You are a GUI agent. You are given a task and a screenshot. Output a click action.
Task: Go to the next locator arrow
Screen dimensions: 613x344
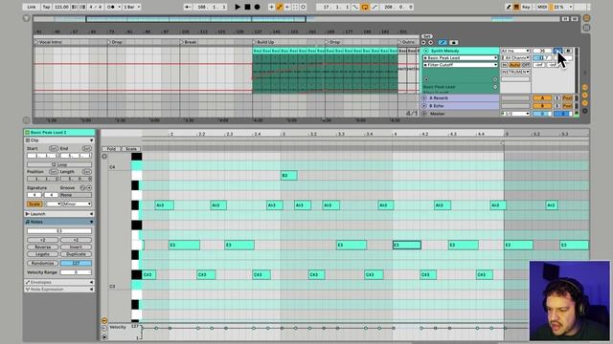pos(430,42)
